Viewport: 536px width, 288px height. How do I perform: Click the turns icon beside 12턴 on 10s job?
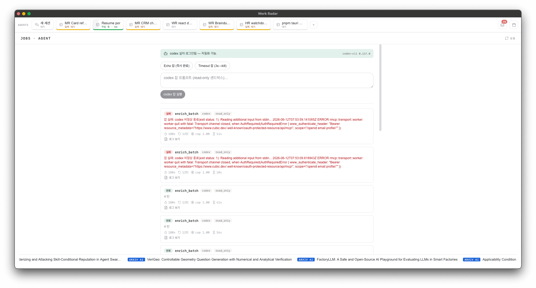180,173
